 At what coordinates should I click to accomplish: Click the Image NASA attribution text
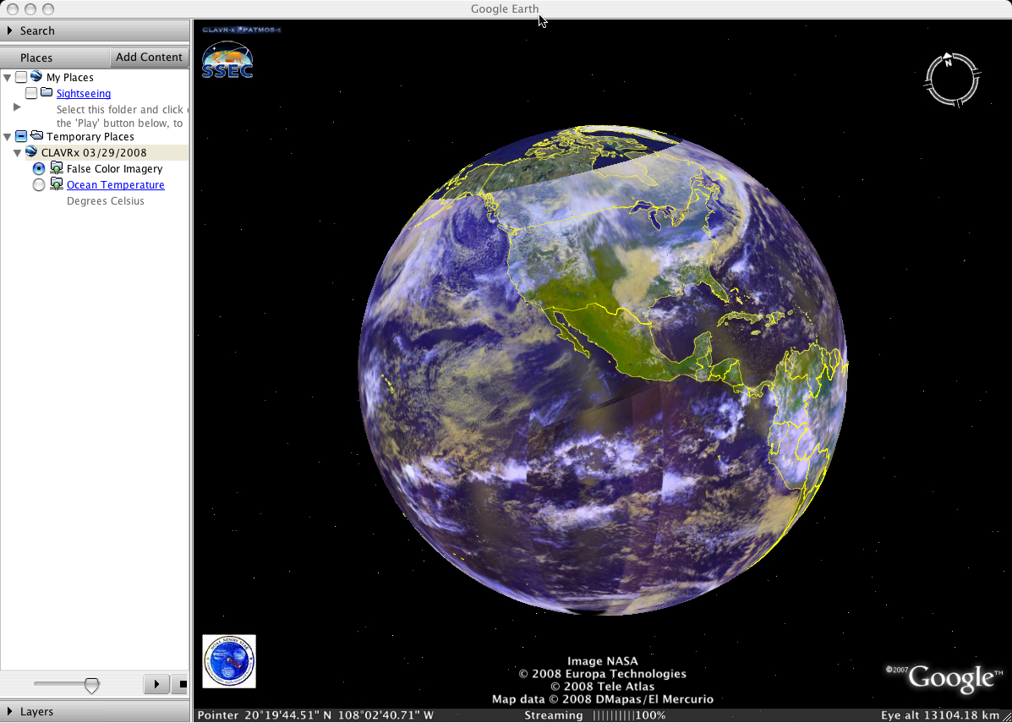pyautogui.click(x=602, y=660)
